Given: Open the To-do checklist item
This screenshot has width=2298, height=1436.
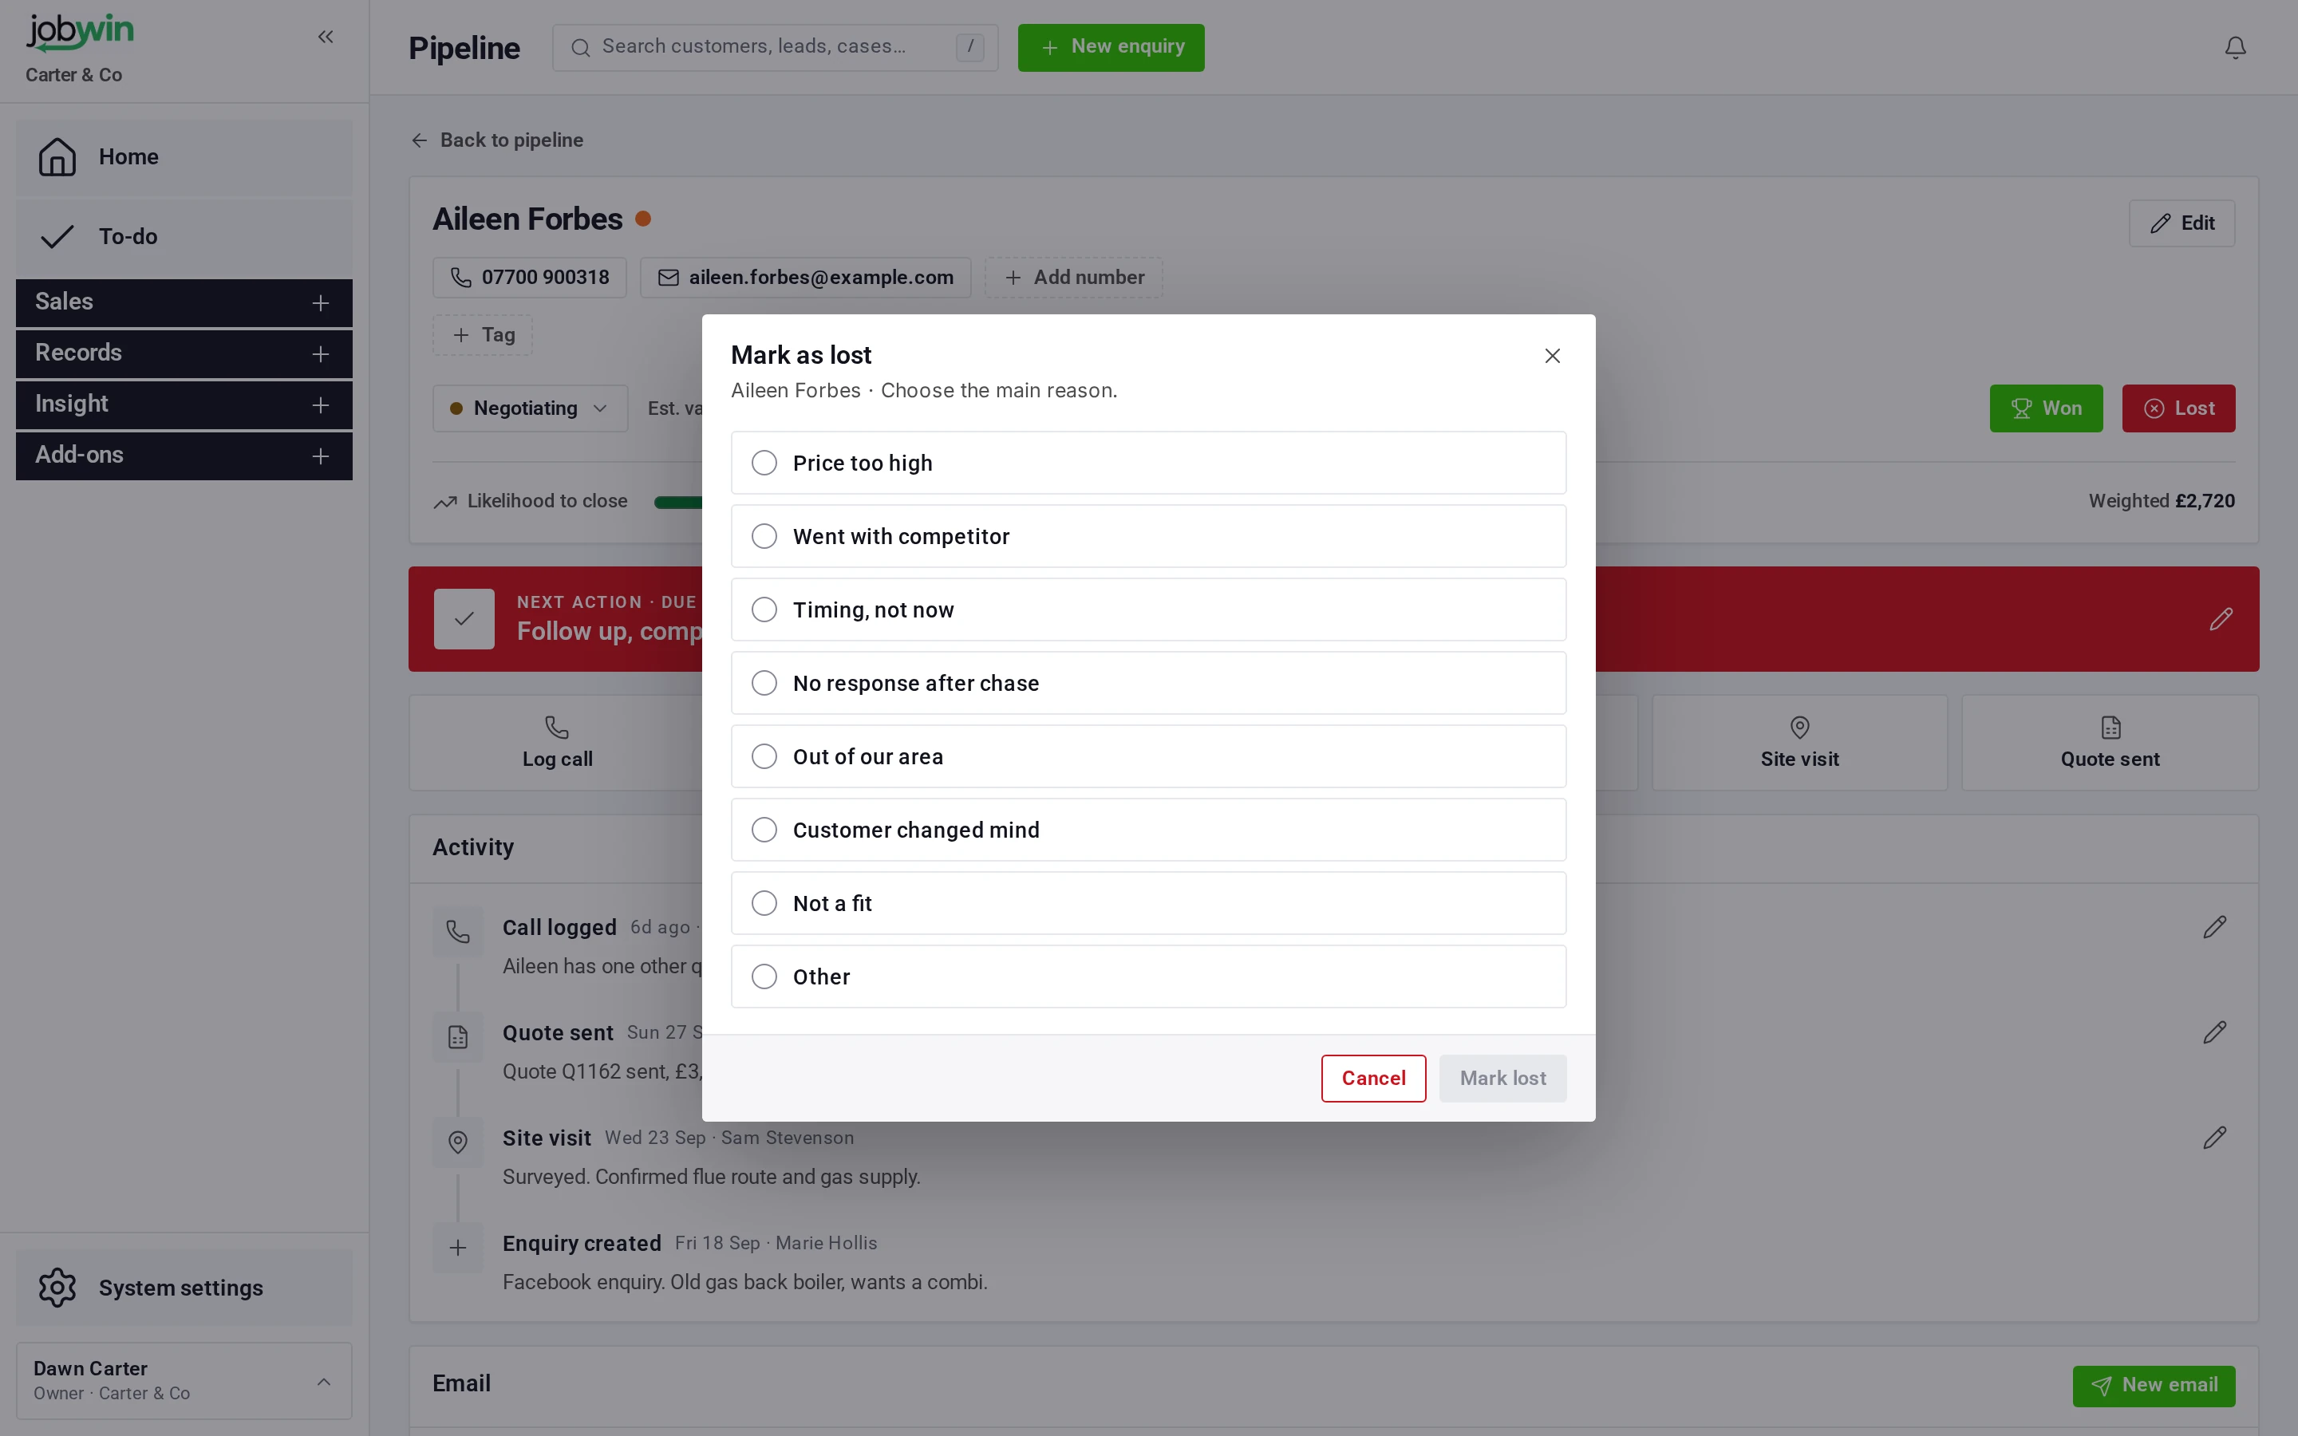Looking at the screenshot, I should (184, 236).
